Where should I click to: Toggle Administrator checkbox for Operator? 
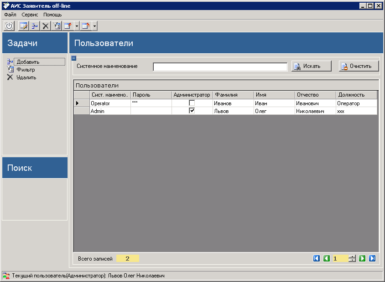(192, 103)
